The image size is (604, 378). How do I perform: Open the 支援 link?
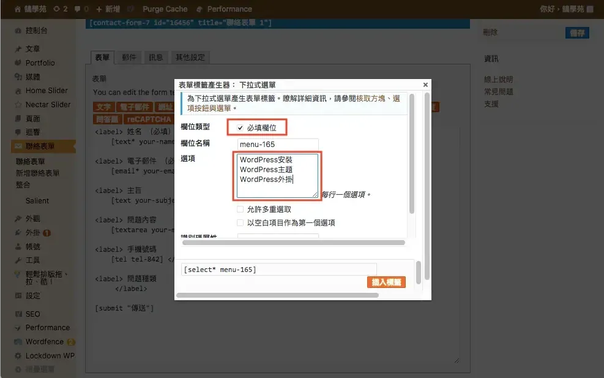click(x=491, y=104)
